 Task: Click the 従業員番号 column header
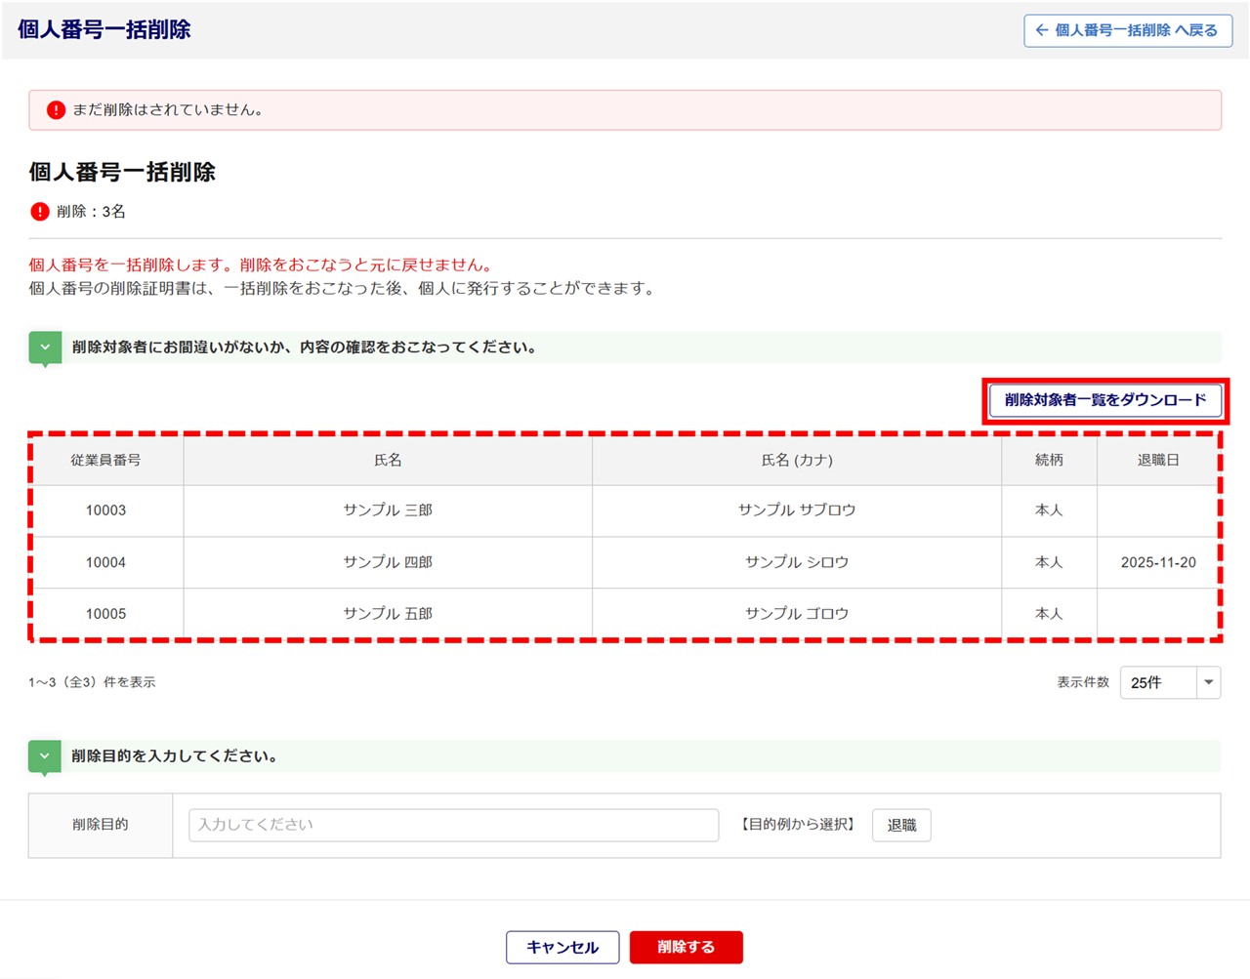click(105, 461)
